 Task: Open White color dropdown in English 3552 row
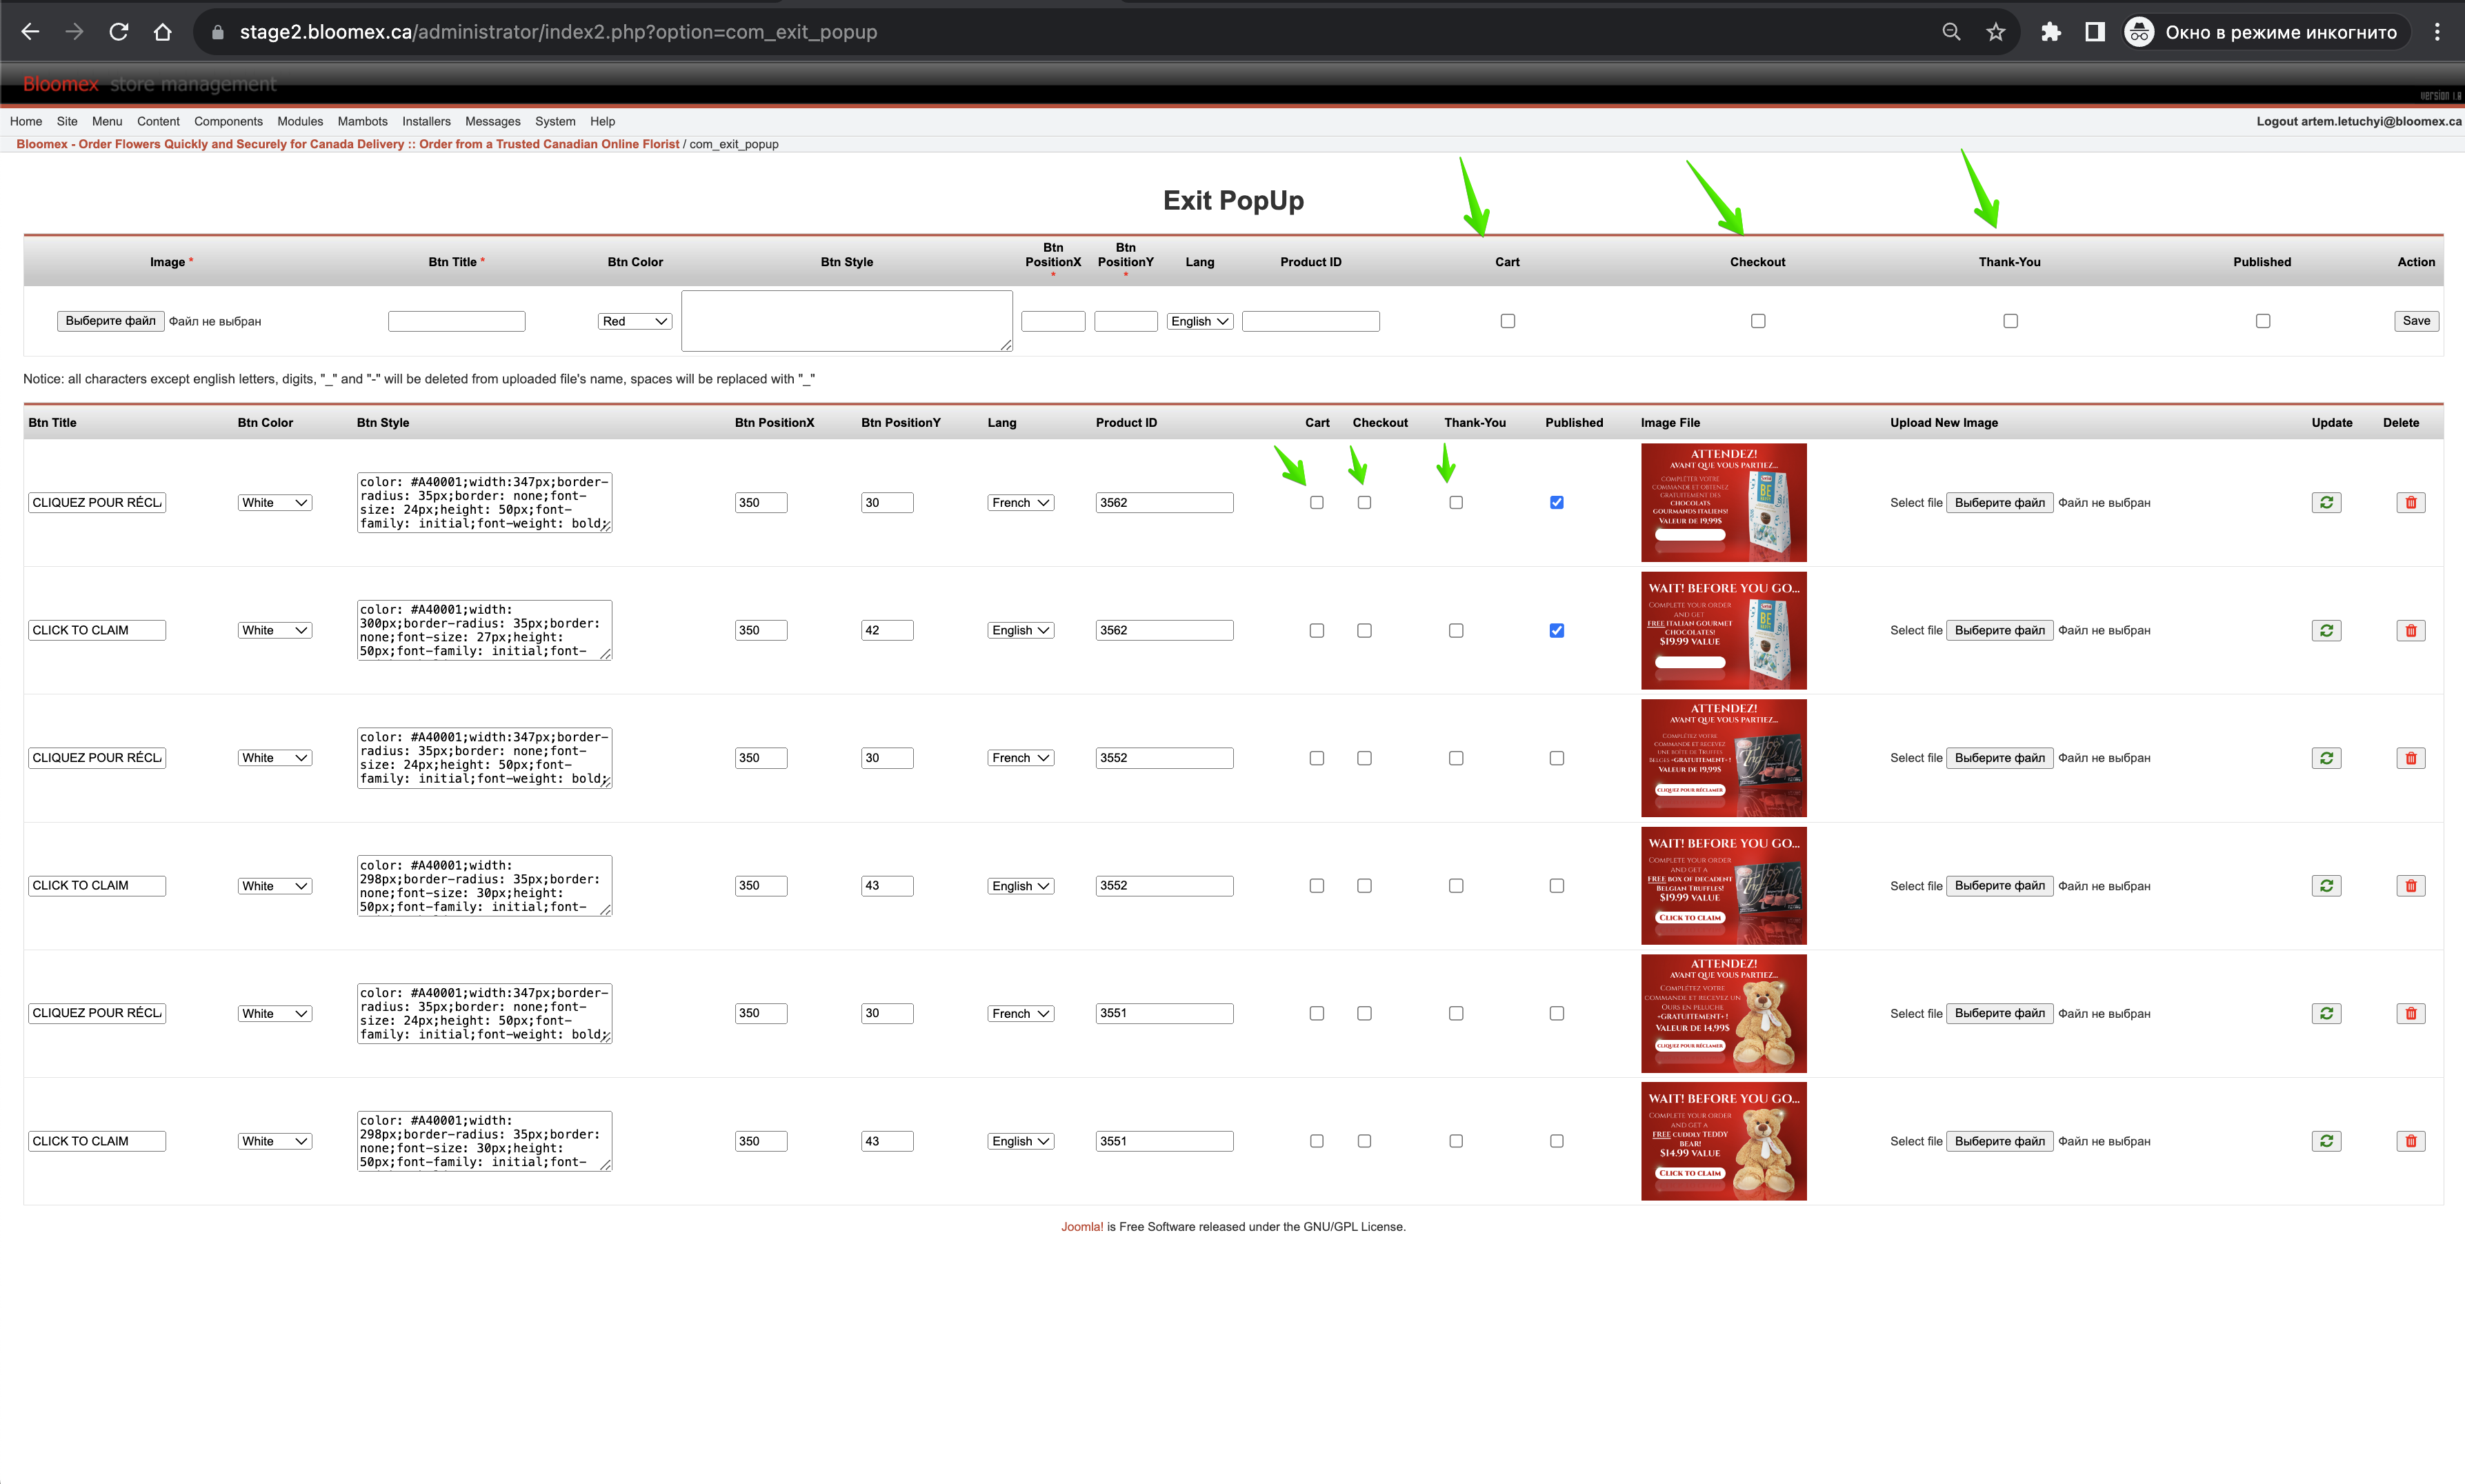click(x=274, y=886)
